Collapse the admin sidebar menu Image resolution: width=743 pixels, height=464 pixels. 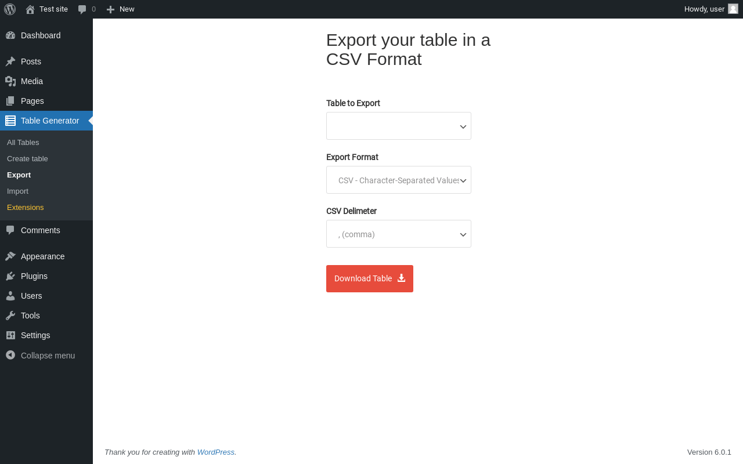point(47,356)
